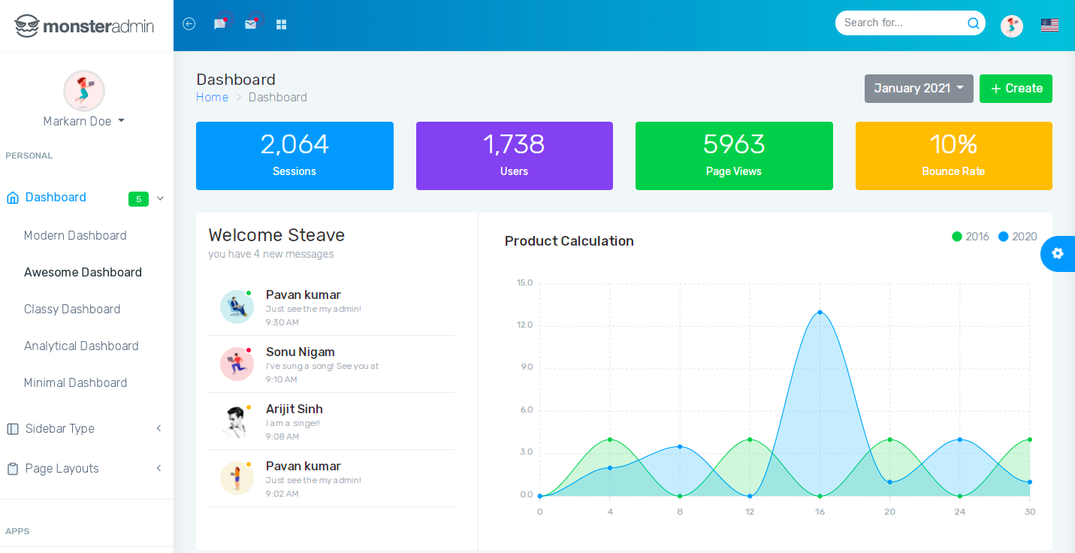Expand the Markarn Doe profile menu
This screenshot has height=553, width=1075.
(x=84, y=121)
